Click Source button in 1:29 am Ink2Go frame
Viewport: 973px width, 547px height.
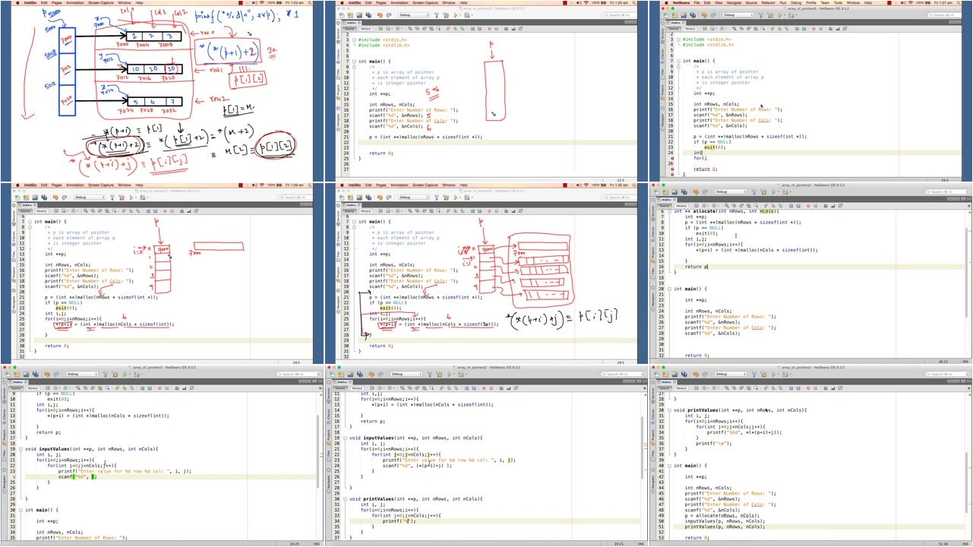25,210
